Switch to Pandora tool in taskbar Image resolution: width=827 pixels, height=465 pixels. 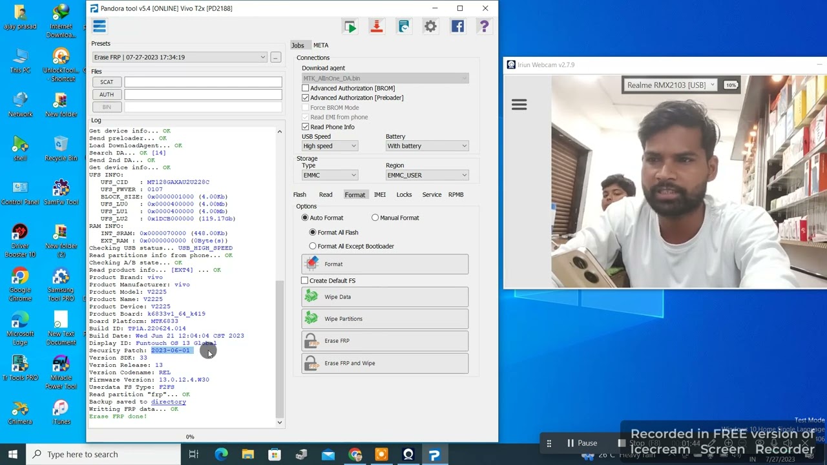pyautogui.click(x=434, y=454)
